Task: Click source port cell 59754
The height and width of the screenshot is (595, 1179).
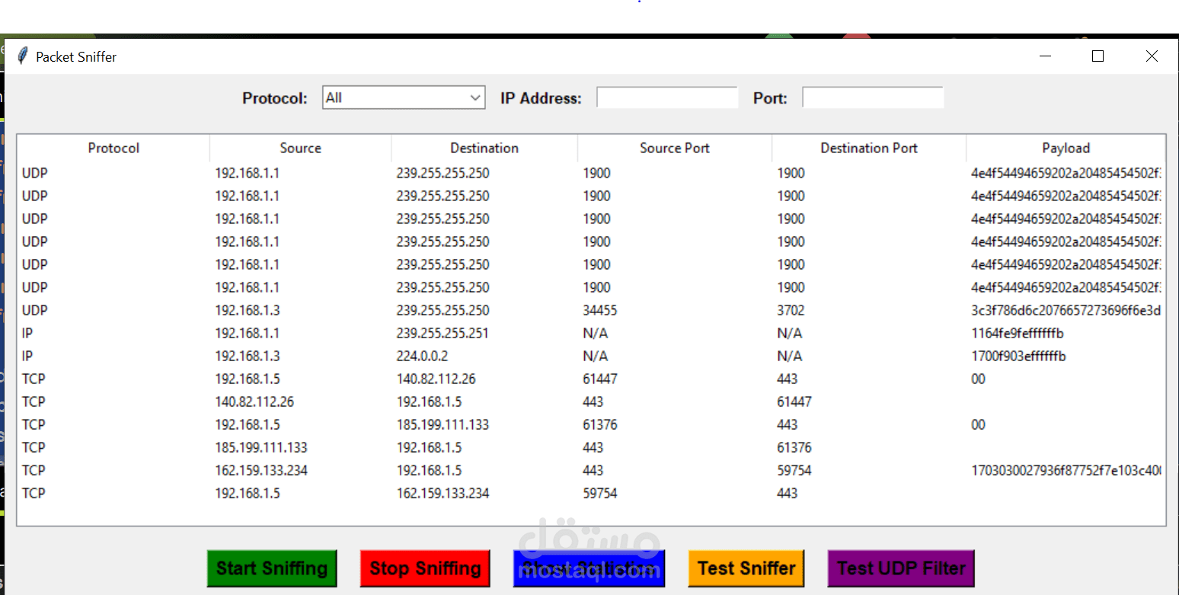Action: tap(600, 493)
